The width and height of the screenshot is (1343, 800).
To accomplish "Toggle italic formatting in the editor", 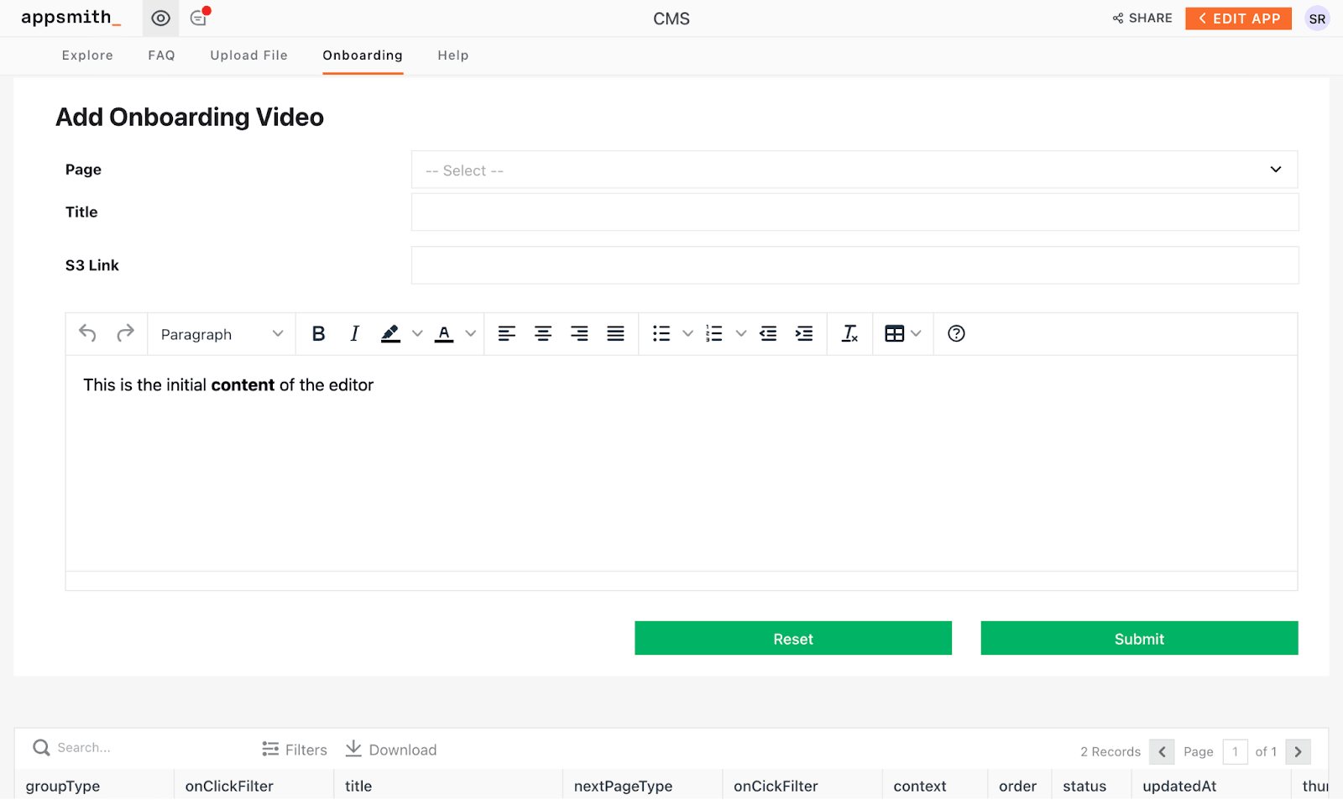I will [354, 334].
